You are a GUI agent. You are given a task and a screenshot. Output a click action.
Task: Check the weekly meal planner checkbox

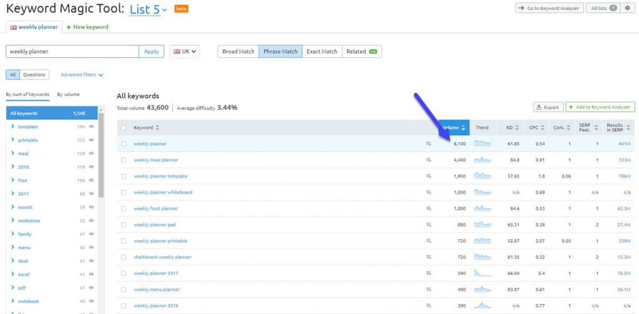click(x=124, y=160)
